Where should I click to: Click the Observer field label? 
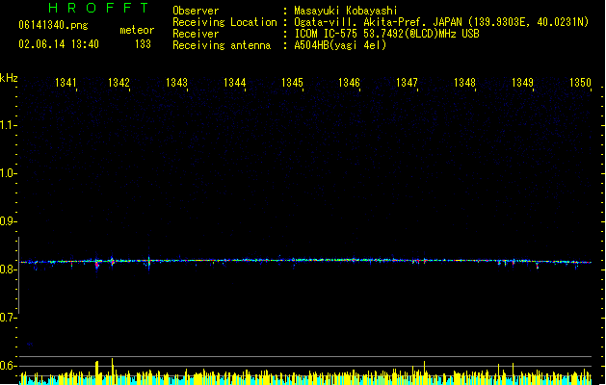pos(196,11)
